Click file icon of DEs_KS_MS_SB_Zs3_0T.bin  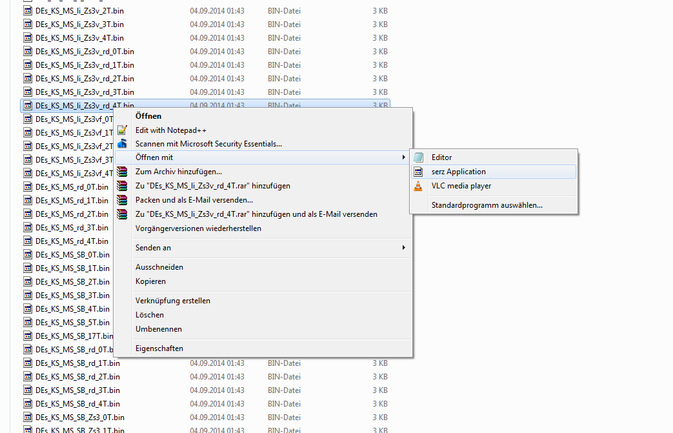click(28, 417)
